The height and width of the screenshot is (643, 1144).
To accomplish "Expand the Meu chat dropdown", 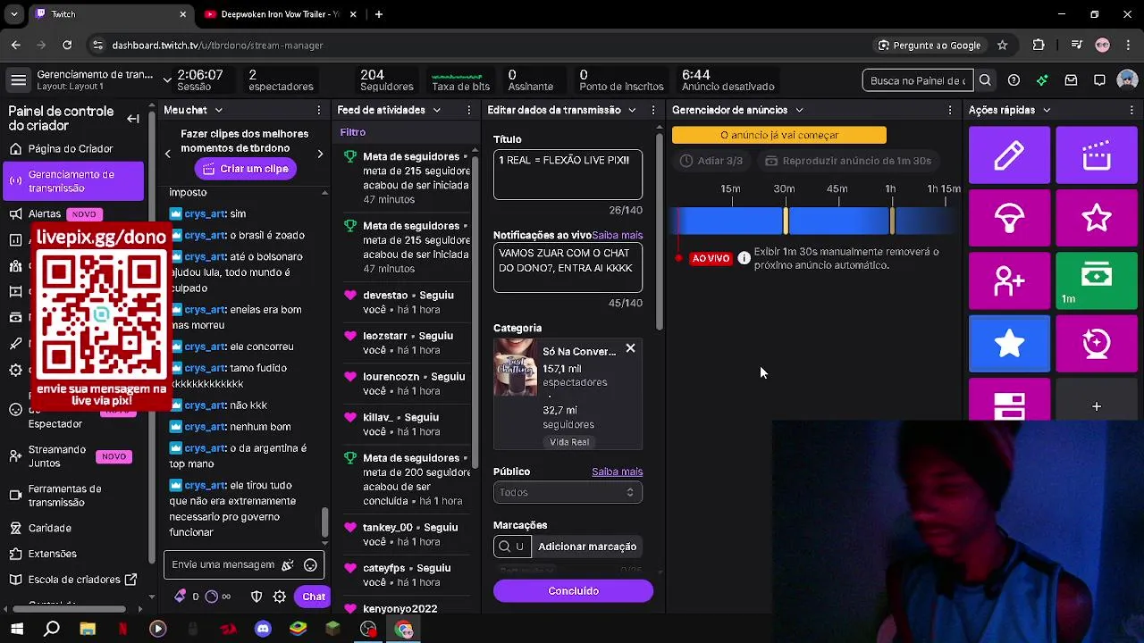I will click(217, 110).
